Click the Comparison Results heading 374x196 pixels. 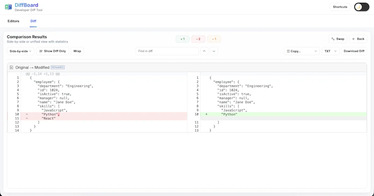coord(27,37)
